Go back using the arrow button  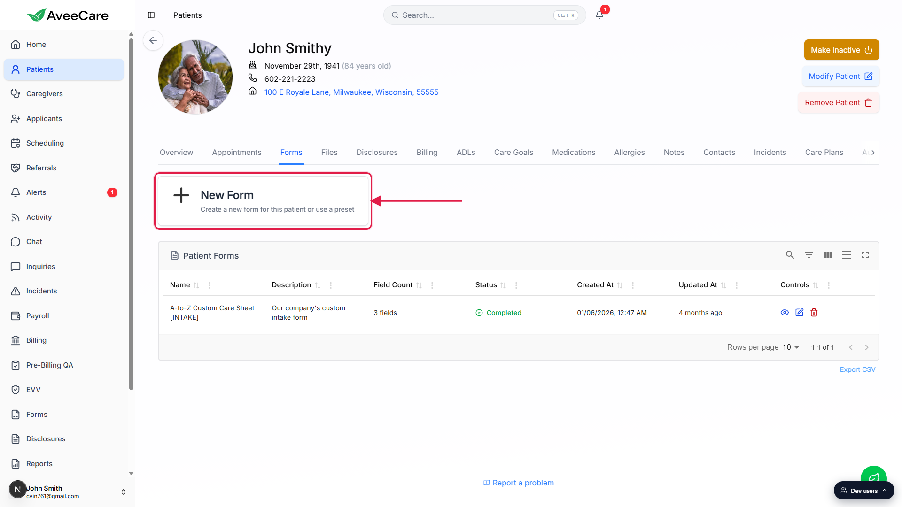click(153, 40)
